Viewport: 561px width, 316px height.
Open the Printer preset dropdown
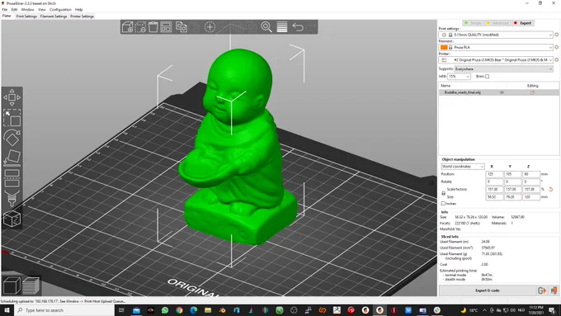click(496, 59)
